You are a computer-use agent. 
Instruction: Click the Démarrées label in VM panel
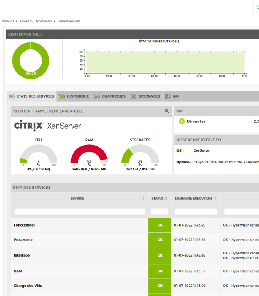[x=196, y=121]
